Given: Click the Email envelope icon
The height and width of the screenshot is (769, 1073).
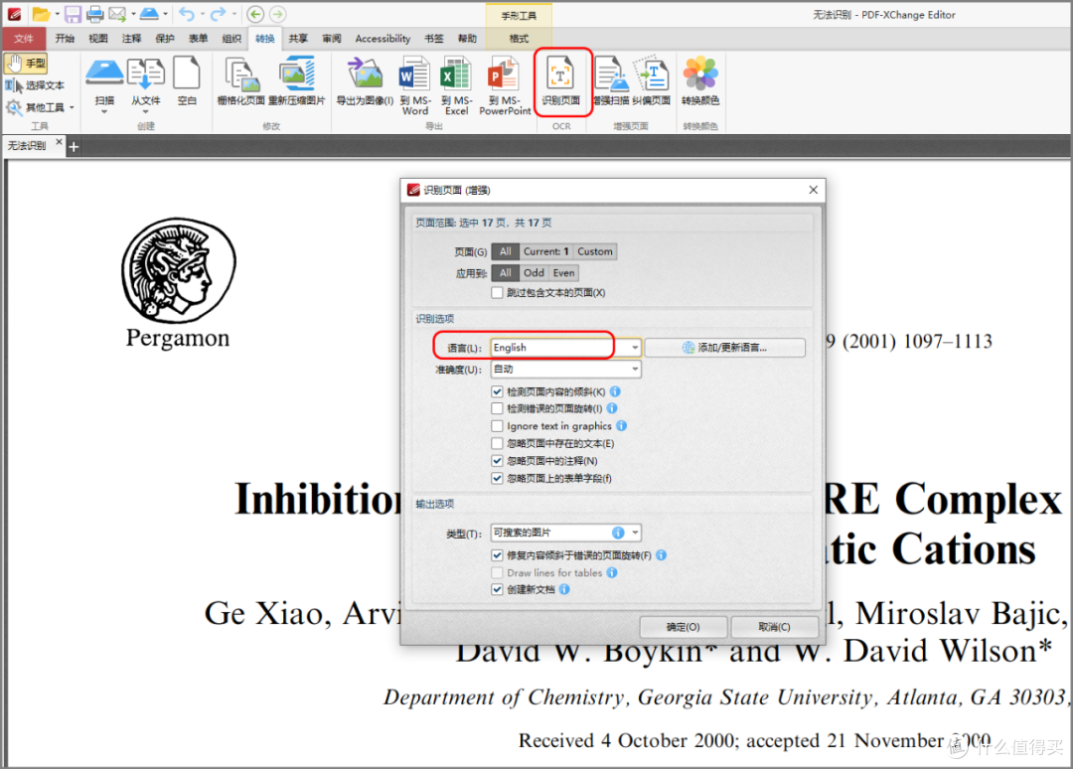Looking at the screenshot, I should coord(117,14).
